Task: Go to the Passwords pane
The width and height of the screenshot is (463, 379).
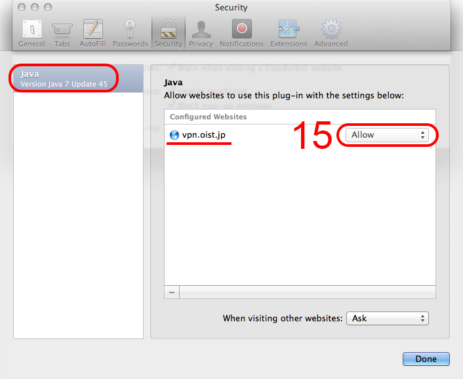Action: (130, 33)
